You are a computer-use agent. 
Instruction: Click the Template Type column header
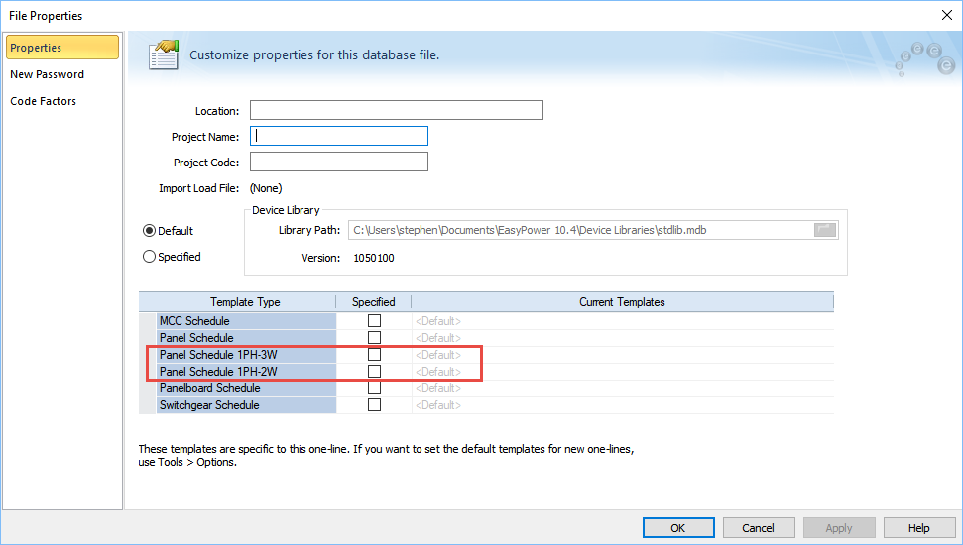[x=245, y=302]
